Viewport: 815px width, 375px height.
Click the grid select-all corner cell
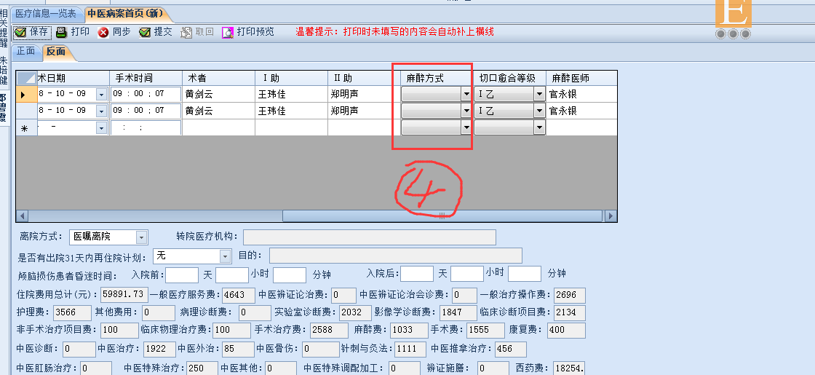pyautogui.click(x=26, y=78)
